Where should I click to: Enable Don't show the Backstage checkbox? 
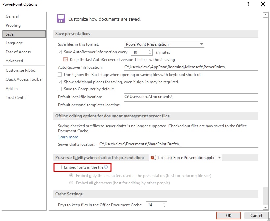(x=60, y=74)
